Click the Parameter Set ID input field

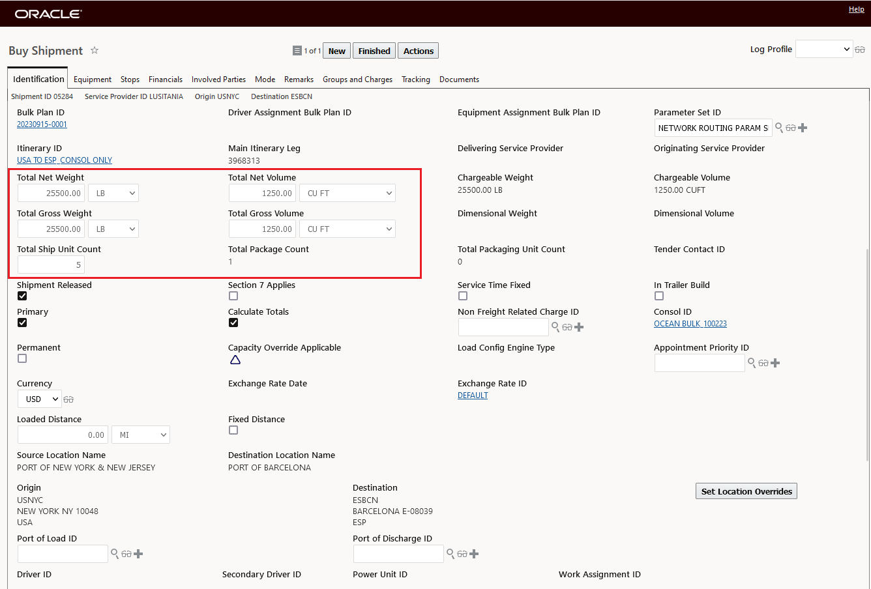[713, 128]
